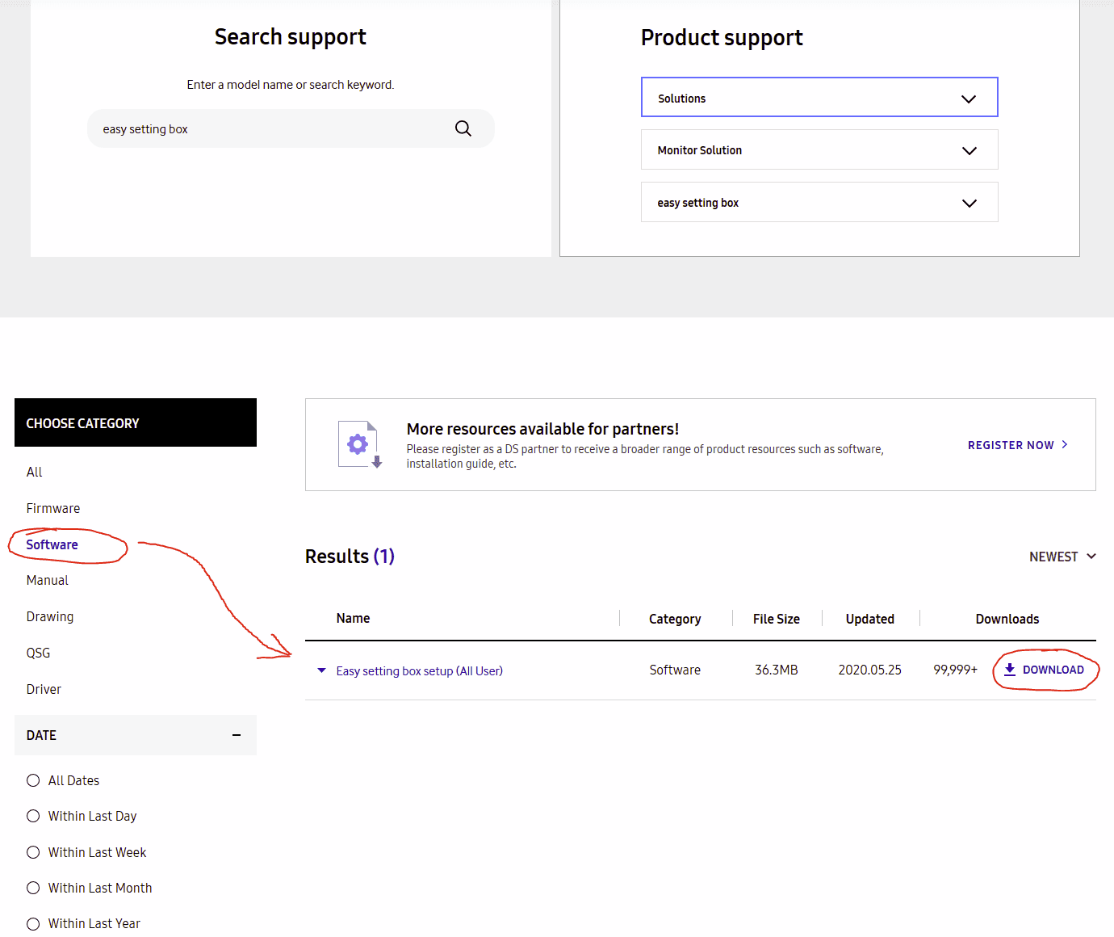Open the Monitor Solution dropdown
This screenshot has width=1114, height=937.
click(x=819, y=150)
